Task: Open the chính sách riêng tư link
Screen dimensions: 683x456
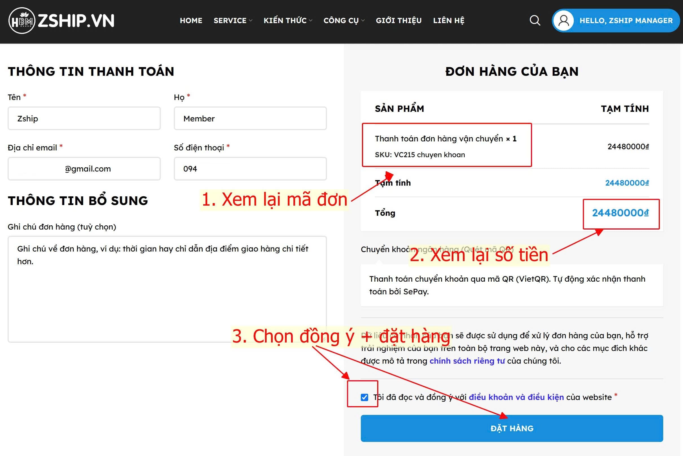Action: [x=467, y=361]
